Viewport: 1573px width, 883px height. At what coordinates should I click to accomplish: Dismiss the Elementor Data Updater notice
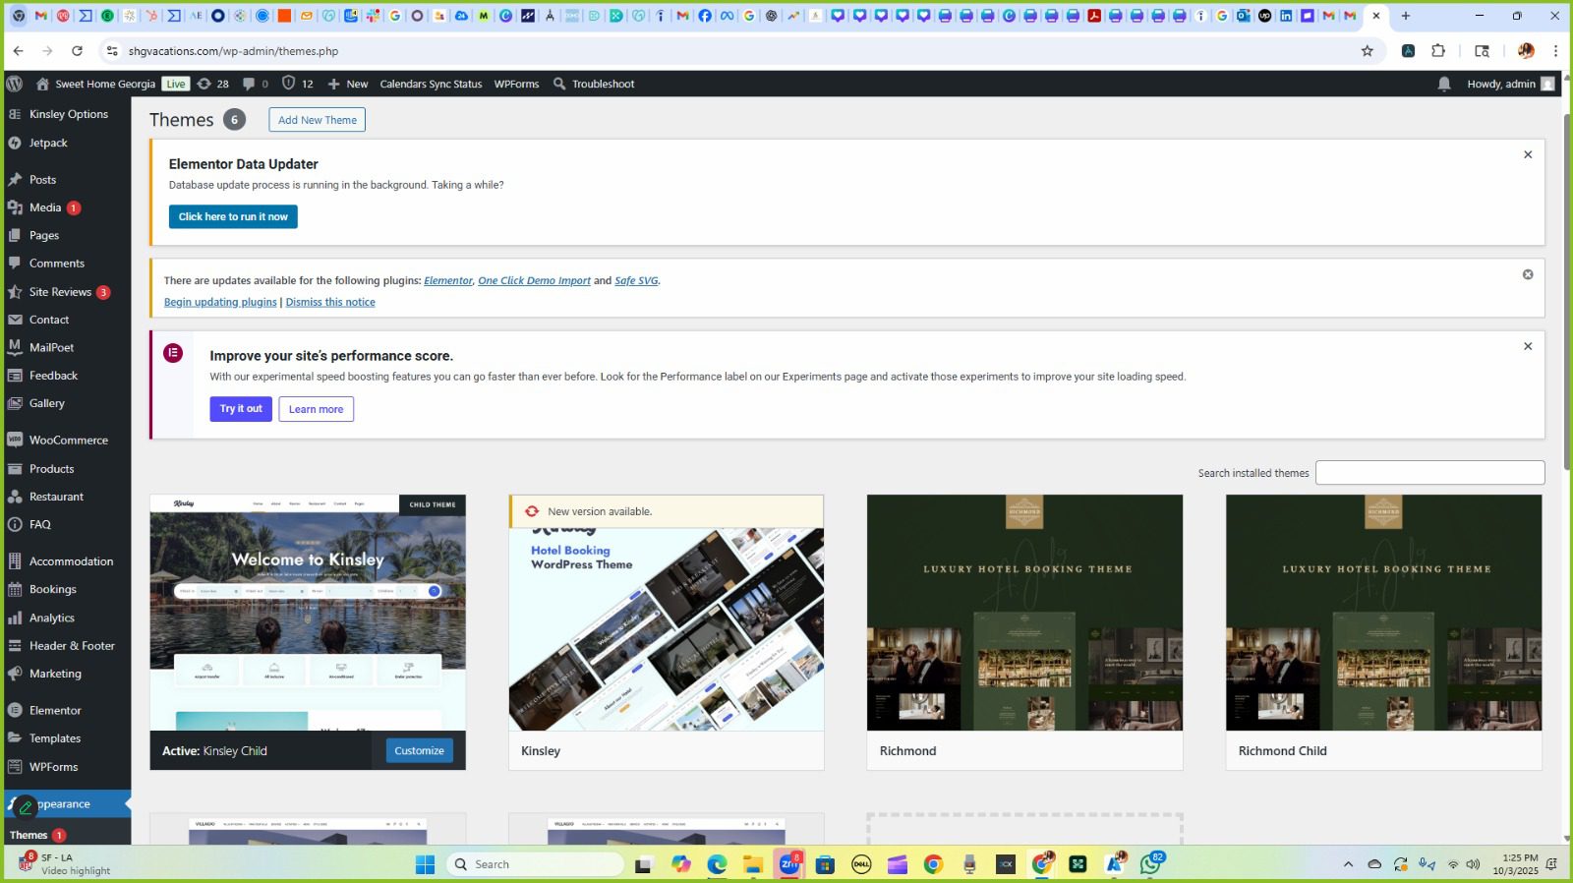pyautogui.click(x=1527, y=154)
